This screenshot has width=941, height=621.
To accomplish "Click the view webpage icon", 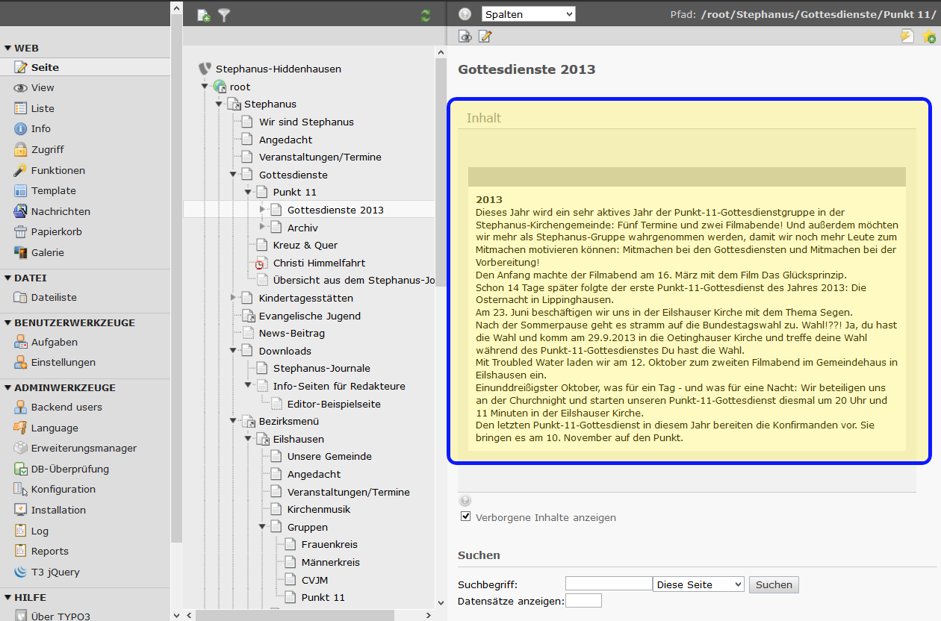I will tap(465, 36).
